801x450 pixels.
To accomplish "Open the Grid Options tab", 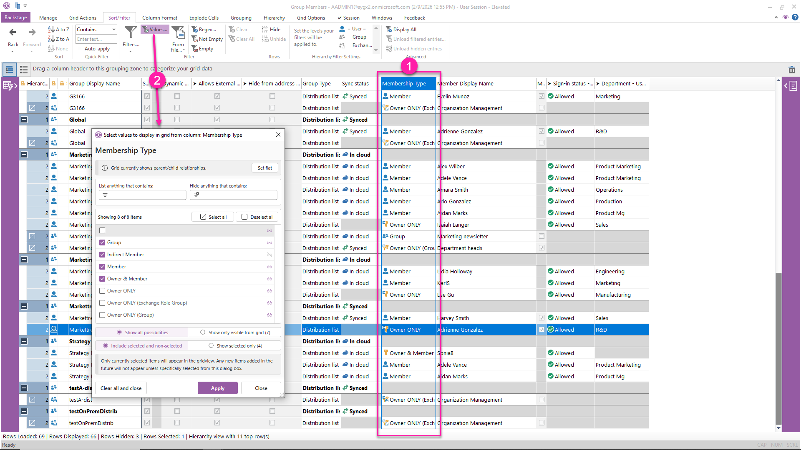I will pos(310,18).
